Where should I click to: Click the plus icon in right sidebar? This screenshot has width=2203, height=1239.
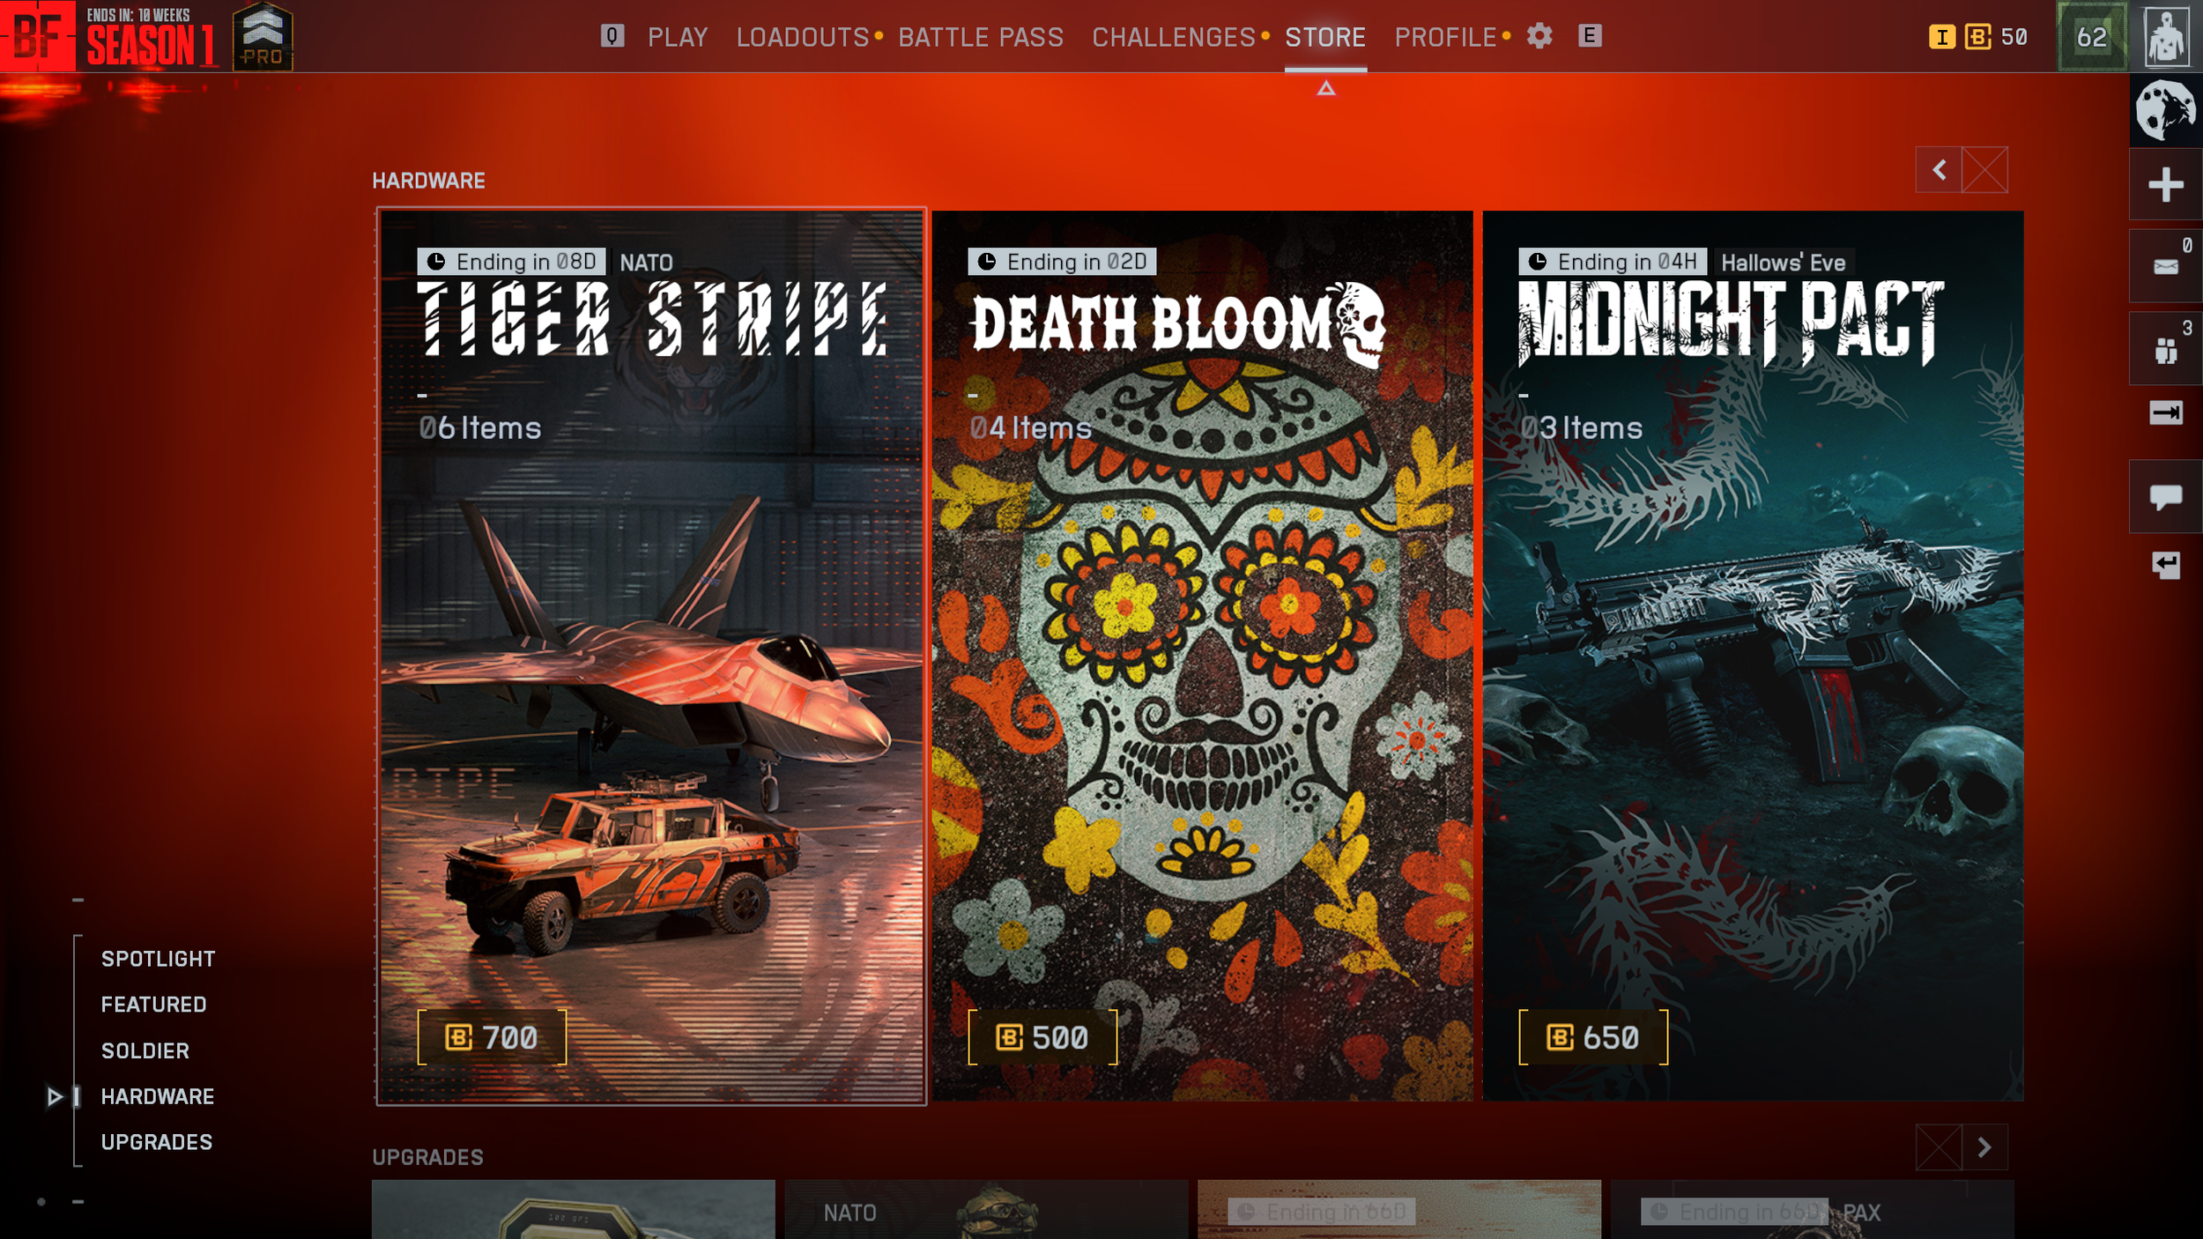(2165, 185)
